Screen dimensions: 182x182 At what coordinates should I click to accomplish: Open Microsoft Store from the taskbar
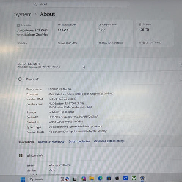[108, 178]
